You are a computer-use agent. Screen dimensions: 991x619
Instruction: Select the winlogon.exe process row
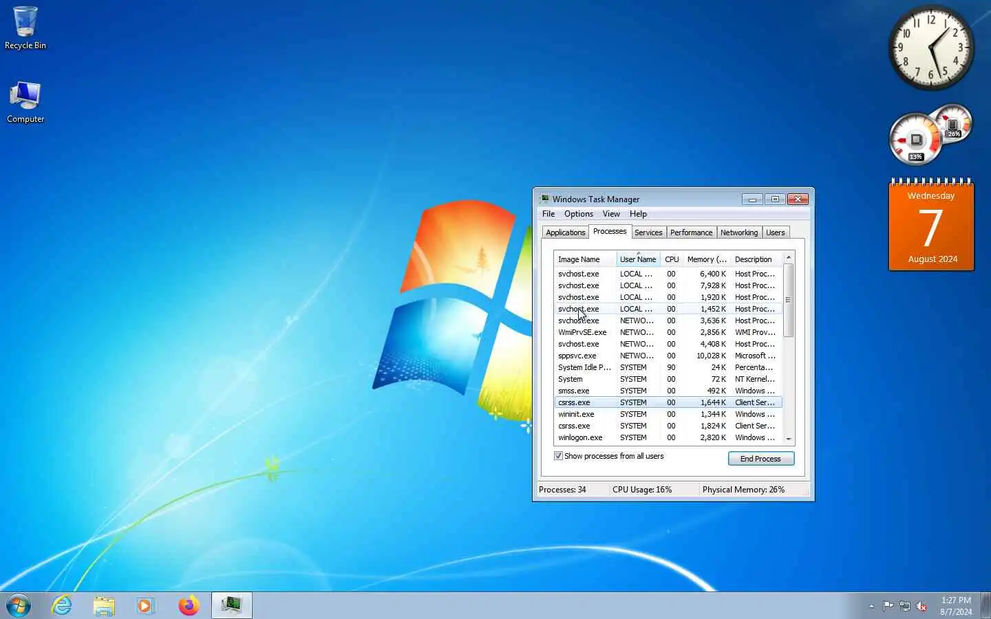click(x=668, y=437)
